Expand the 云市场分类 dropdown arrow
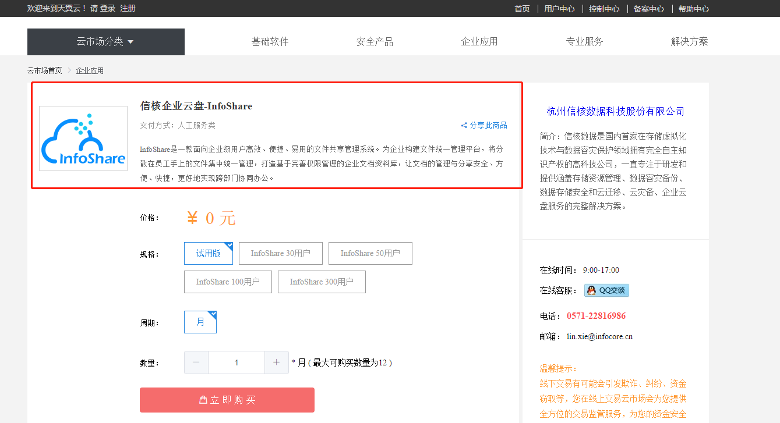Viewport: 780px width, 423px height. (x=130, y=42)
